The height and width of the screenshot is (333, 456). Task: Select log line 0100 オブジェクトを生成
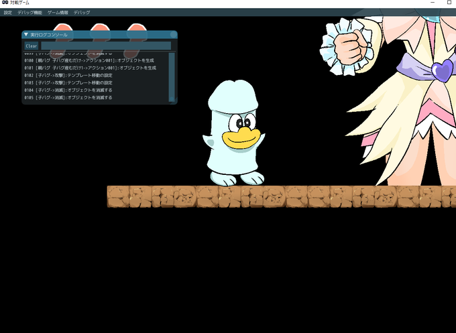click(x=89, y=60)
